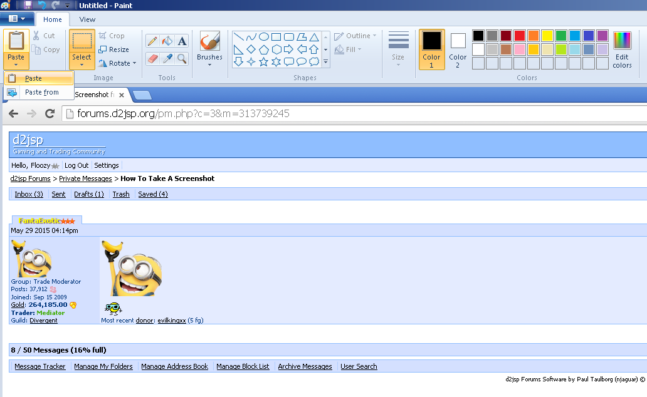Select the Color picker eyedropper tool

coord(167,58)
